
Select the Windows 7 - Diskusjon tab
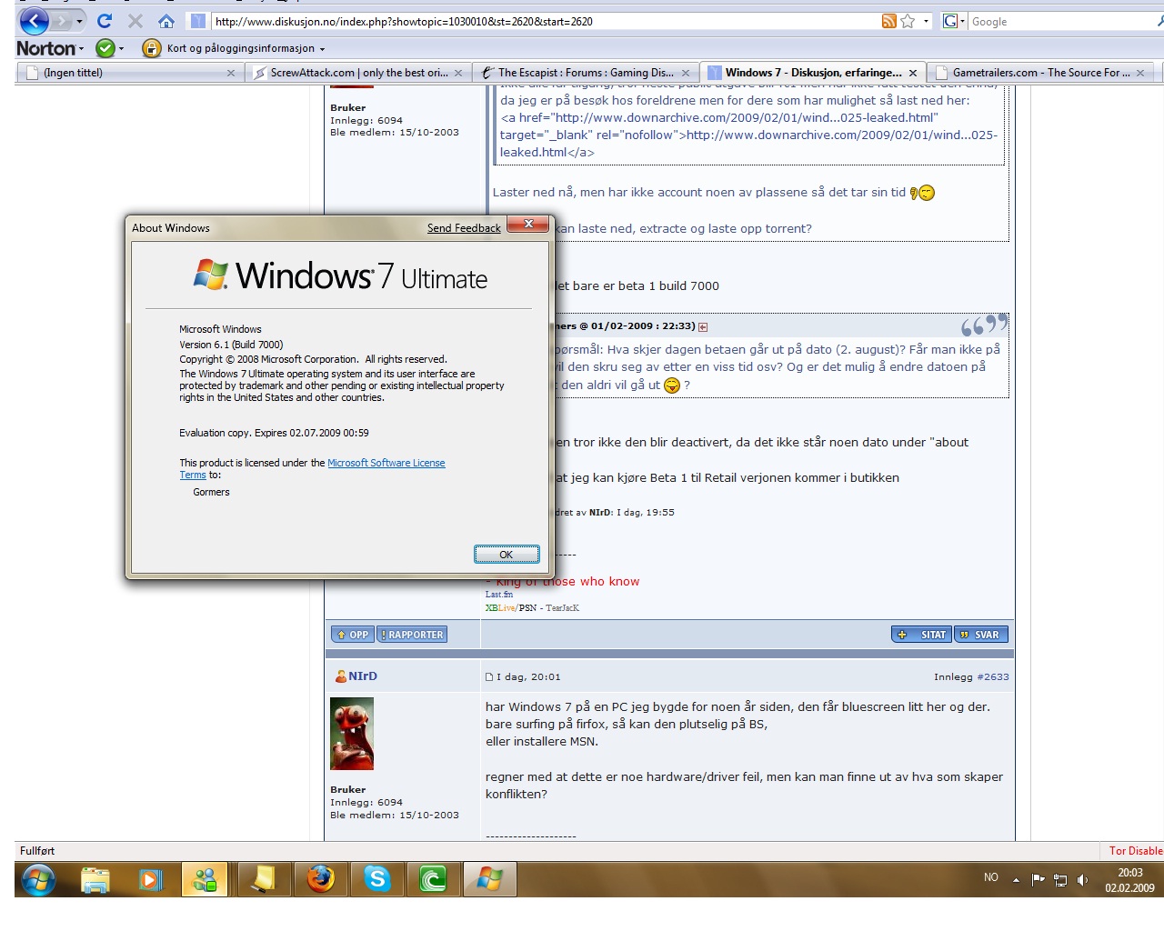pyautogui.click(x=812, y=73)
